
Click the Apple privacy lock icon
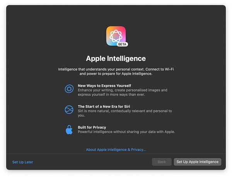(69, 130)
